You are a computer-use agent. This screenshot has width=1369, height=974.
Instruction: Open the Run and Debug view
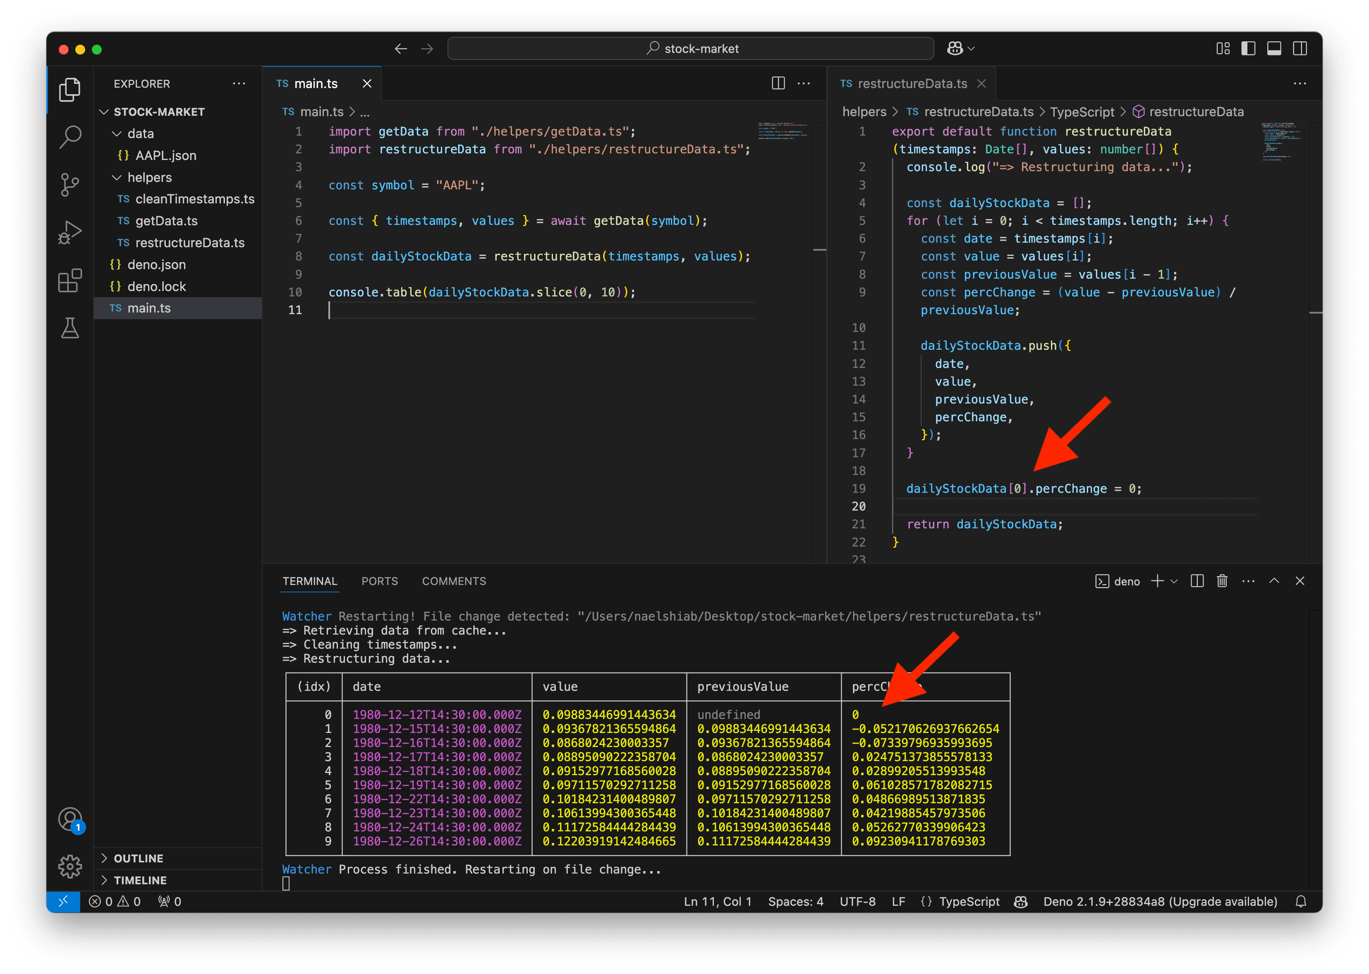tap(69, 233)
